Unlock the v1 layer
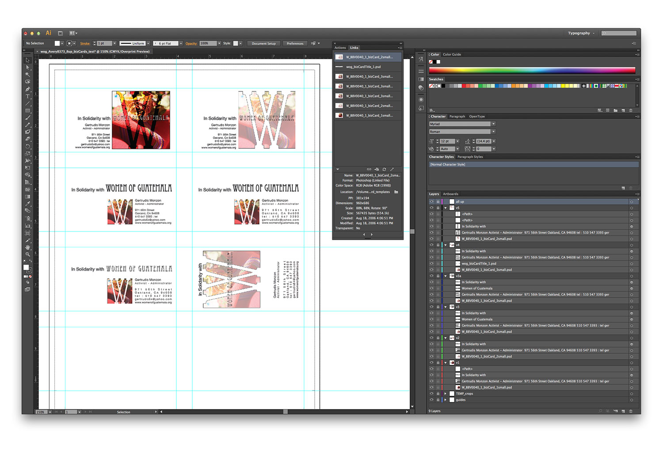The width and height of the screenshot is (663, 451). tap(438, 363)
